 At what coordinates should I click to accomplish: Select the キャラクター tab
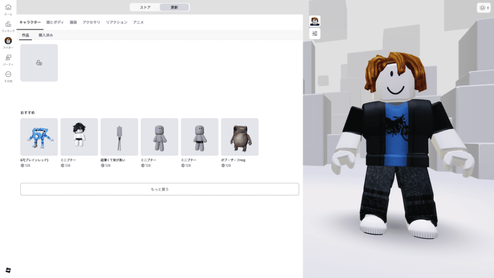(x=30, y=22)
